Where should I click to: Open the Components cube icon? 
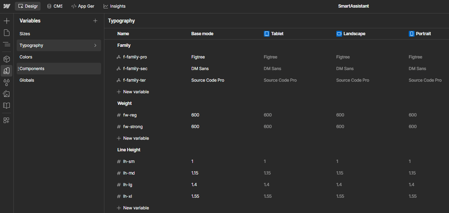point(7,59)
